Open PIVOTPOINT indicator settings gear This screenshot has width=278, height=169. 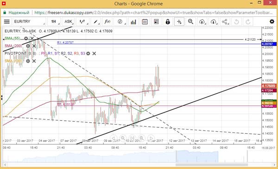coord(88,53)
